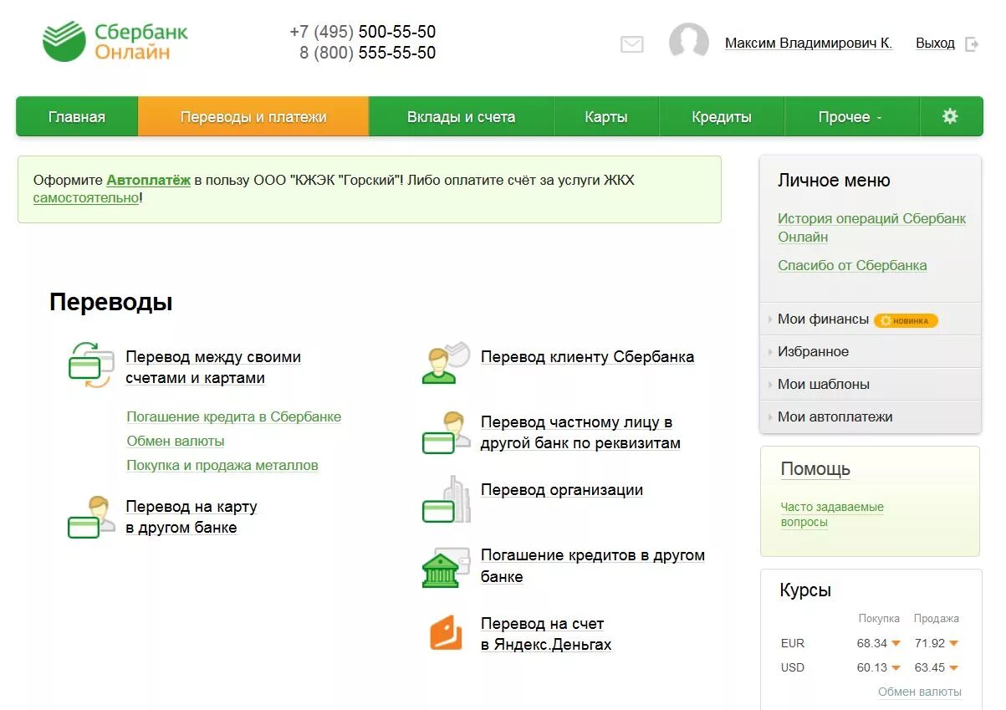Expand Мои шаблоны section
This screenshot has height=710, width=1006.
click(x=870, y=384)
